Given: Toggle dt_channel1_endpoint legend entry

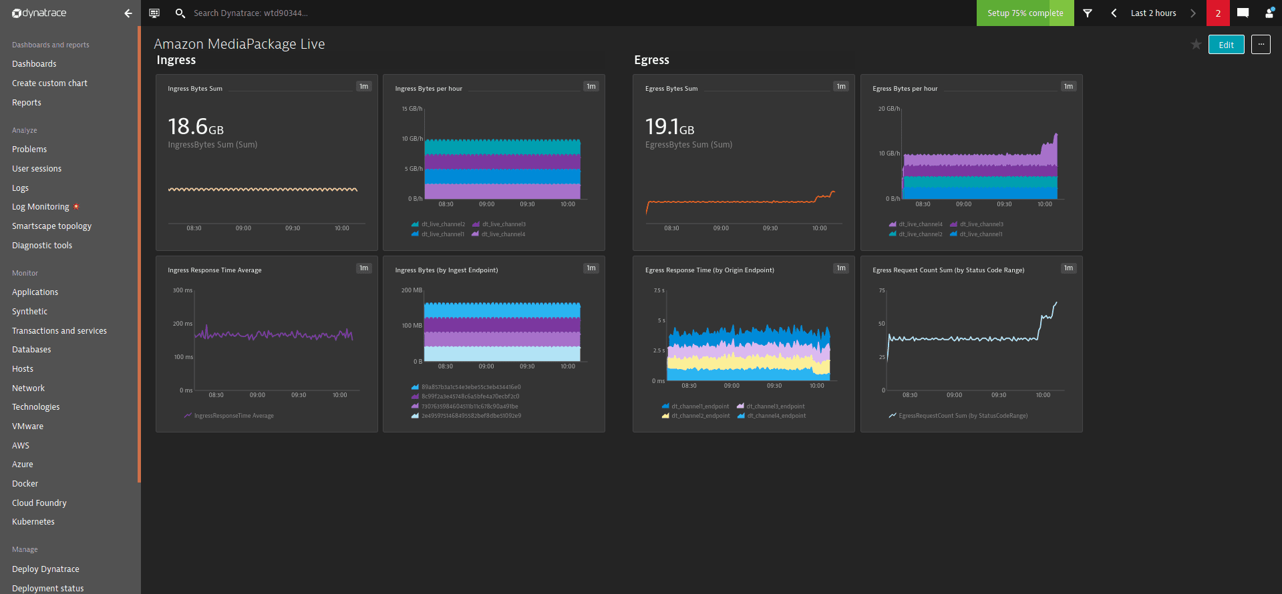Looking at the screenshot, I should tap(695, 406).
